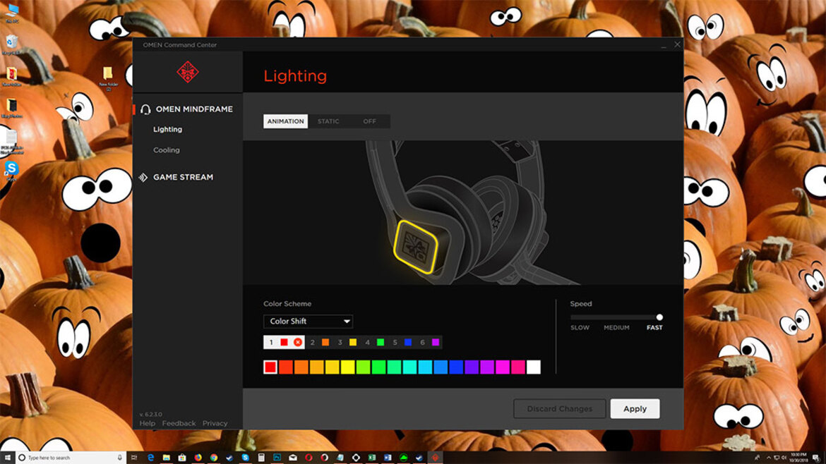Screen dimensions: 826x464
Task: Open Task View from the taskbar
Action: pos(134,458)
